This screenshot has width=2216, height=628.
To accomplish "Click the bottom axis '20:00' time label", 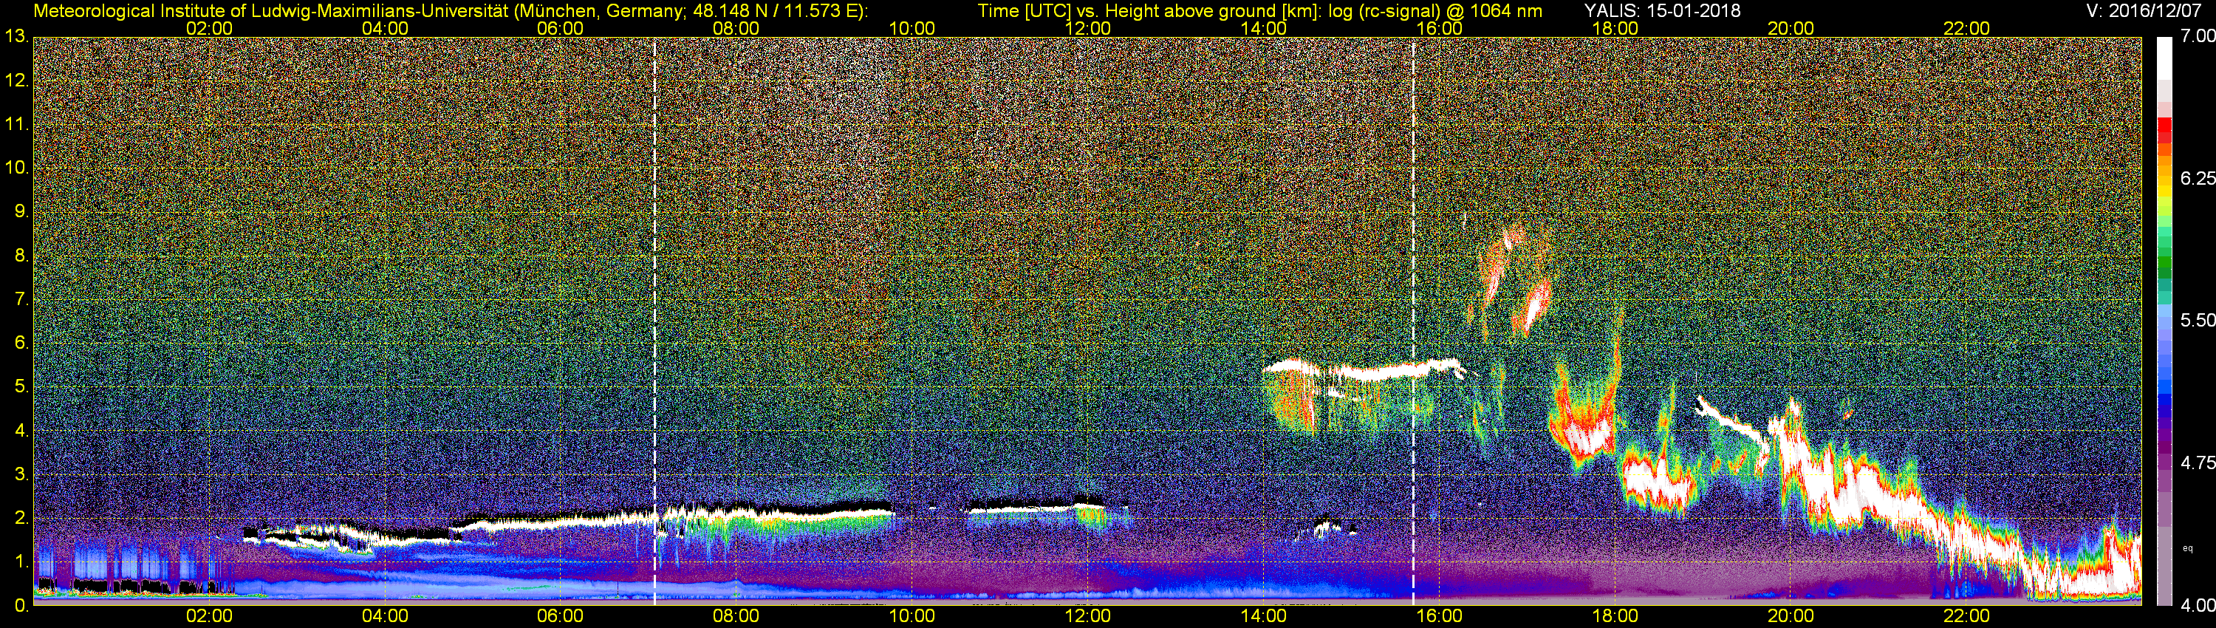I will coord(1791,616).
